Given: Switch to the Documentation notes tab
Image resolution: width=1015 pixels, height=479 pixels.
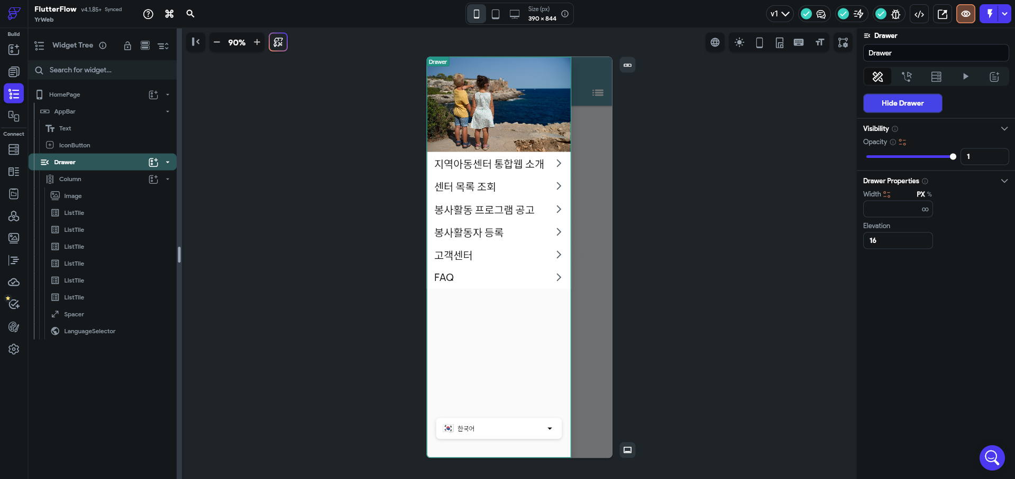Looking at the screenshot, I should tap(994, 77).
